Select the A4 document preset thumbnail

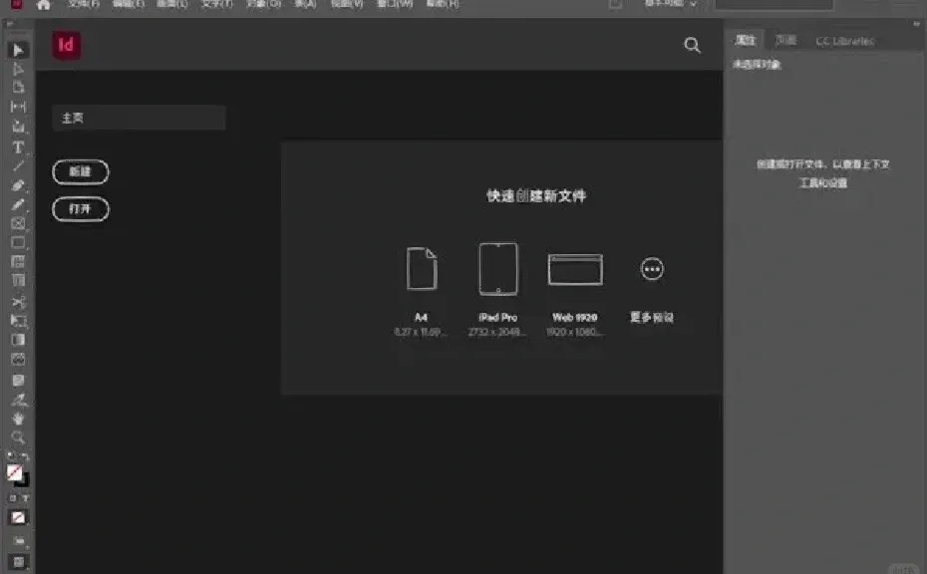coord(421,268)
